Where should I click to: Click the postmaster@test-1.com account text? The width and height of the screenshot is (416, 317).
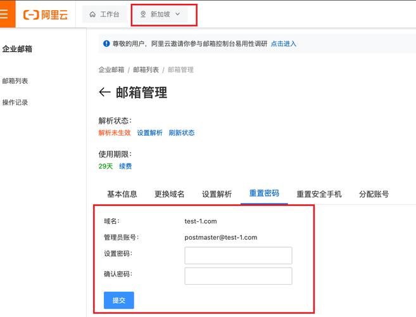click(x=221, y=237)
